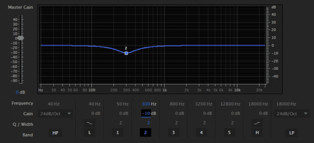Click band 4 Q/Width value 2

[204, 123]
